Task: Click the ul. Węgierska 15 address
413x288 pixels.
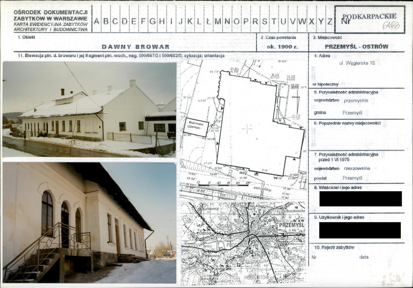Action: tap(354, 63)
